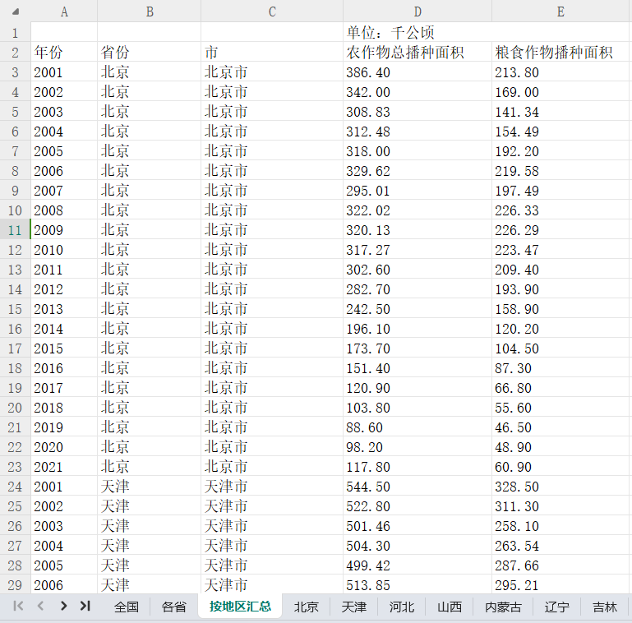The height and width of the screenshot is (623, 632).
Task: Select column C header
Action: tap(272, 12)
